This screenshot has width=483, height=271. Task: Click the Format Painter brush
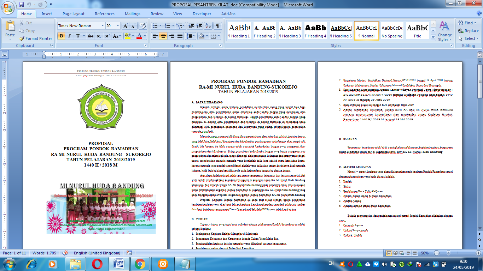(x=35, y=38)
